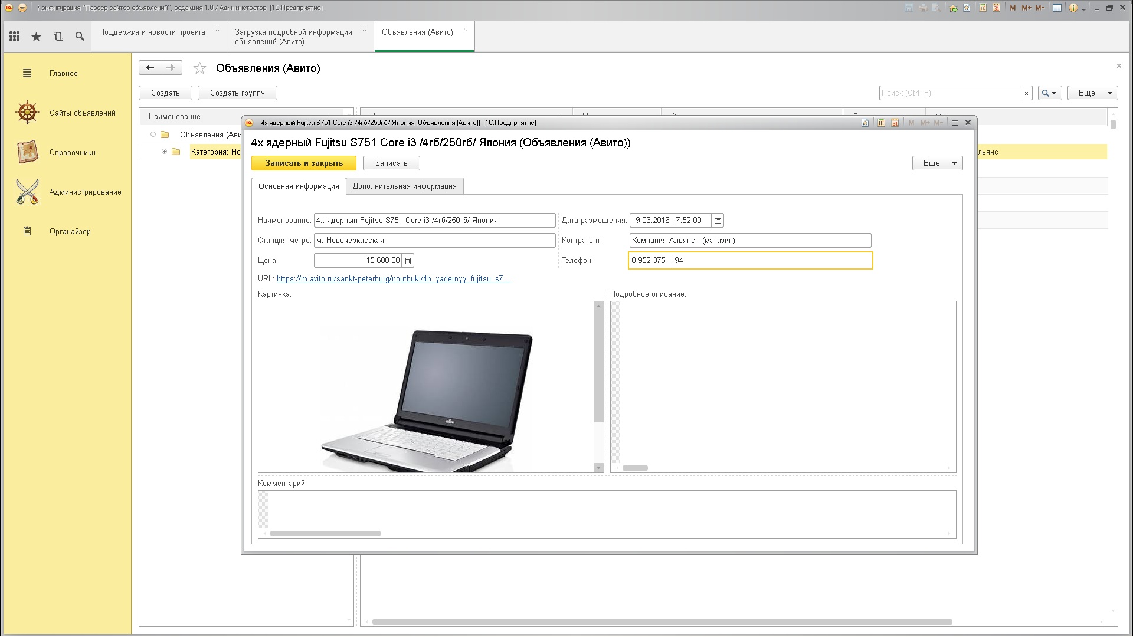
Task: Click the Поиск (Ctrl+F) search box
Action: [x=949, y=93]
